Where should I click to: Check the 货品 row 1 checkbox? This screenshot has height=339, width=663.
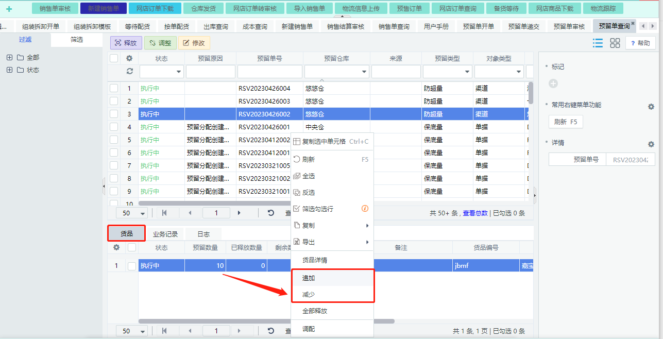(x=132, y=266)
